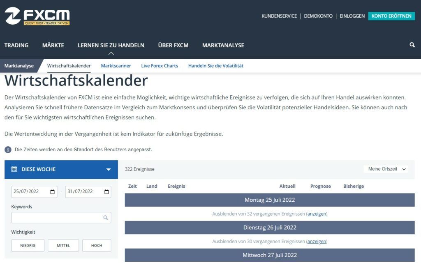
Task: Open date picker icon for 31/07/2022
Action: point(106,191)
